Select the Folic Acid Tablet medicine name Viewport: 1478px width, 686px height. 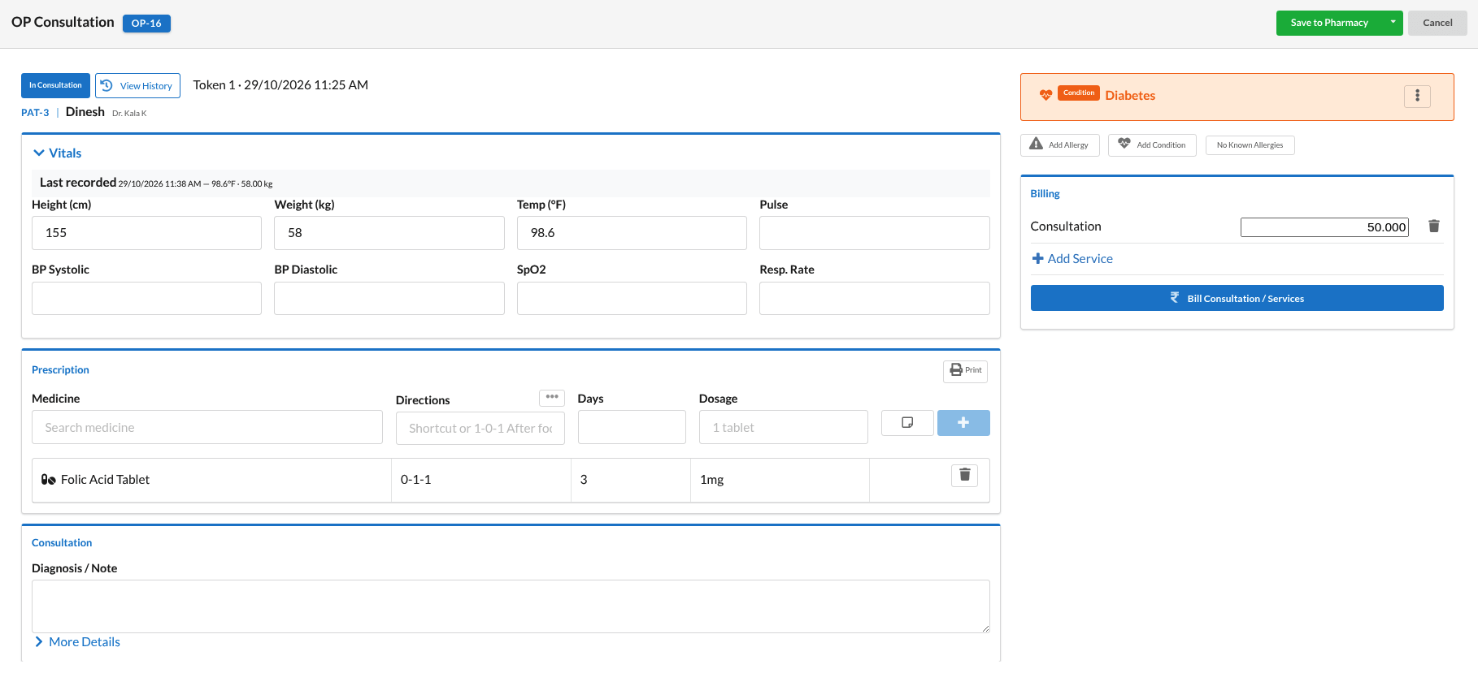click(105, 480)
